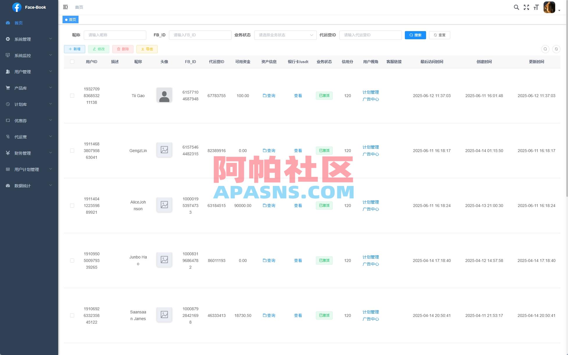Switch to the 首页 tag tab
This screenshot has width=568, height=355.
[71, 19]
